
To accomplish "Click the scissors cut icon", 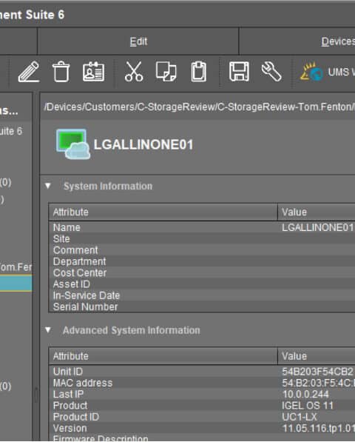I will [134, 72].
